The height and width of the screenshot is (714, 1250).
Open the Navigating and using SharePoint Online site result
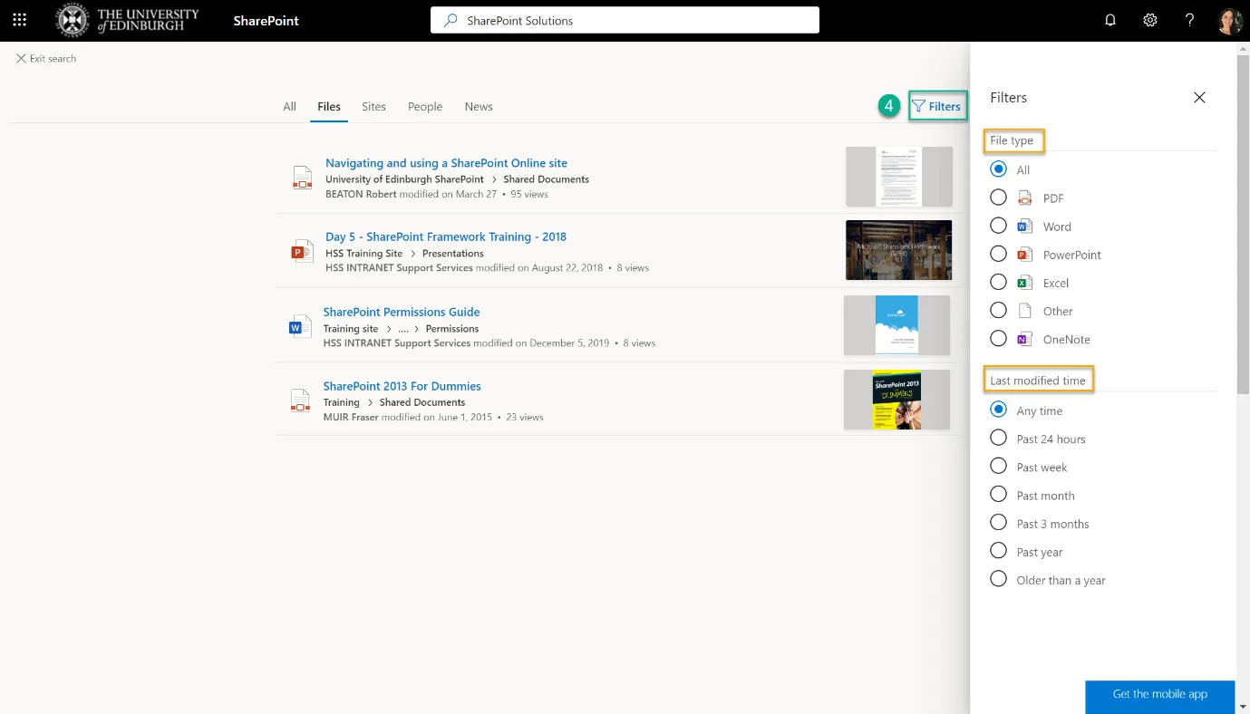446,162
